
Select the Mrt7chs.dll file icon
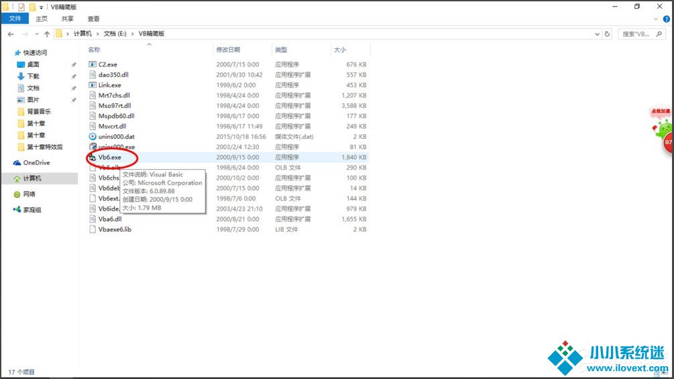pyautogui.click(x=92, y=95)
